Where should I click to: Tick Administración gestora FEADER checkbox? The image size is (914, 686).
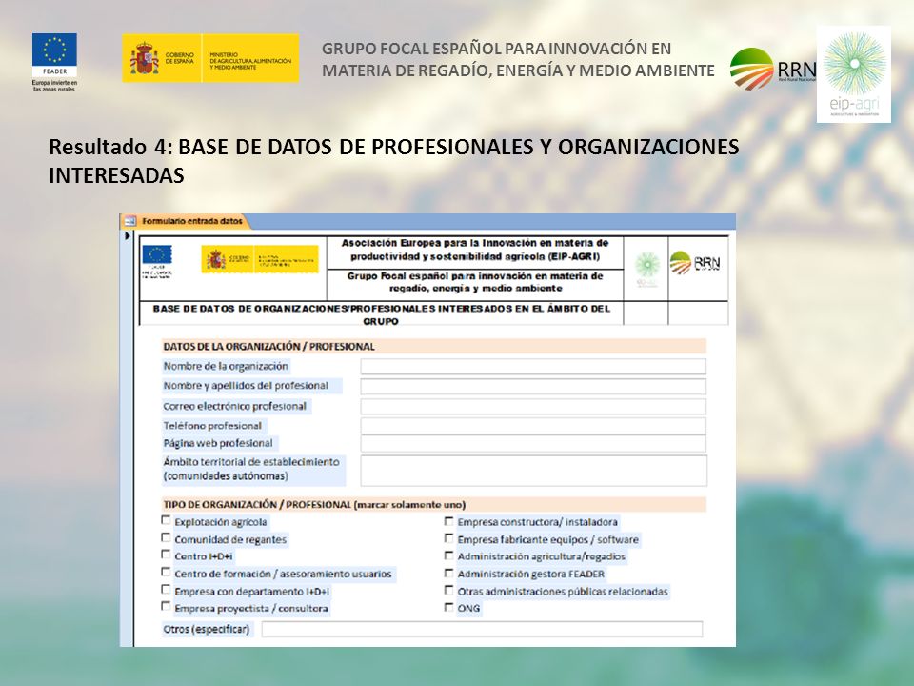448,574
